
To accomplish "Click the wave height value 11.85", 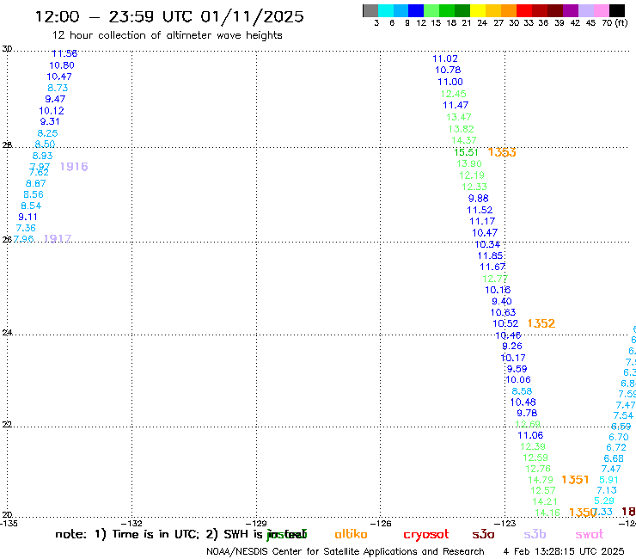I will pos(491,255).
